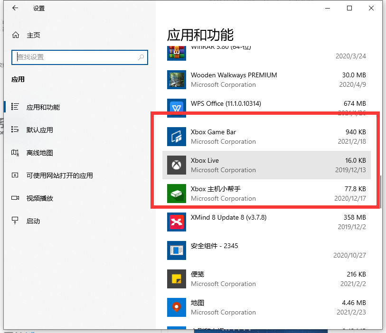This screenshot has height=333, width=386.
Task: Click the 应用和功能 list icon
Action: (x=15, y=107)
